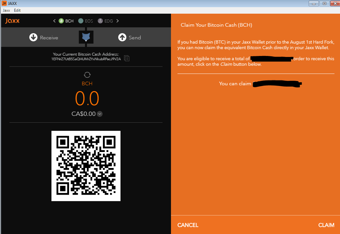Open the Edit menu
340x234 pixels.
point(17,10)
